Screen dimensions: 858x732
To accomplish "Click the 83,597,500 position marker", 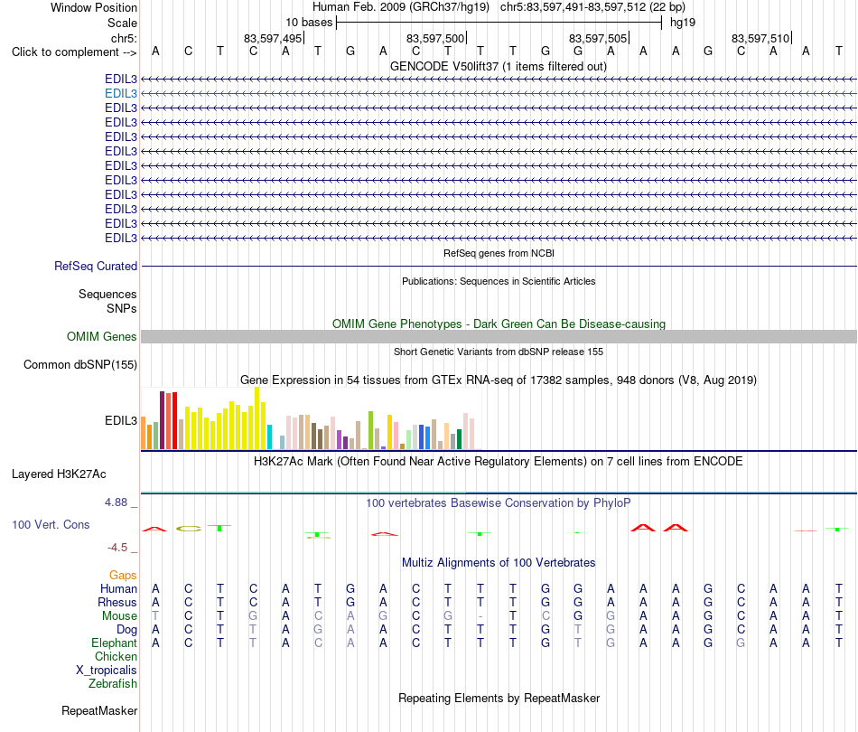I will click(x=435, y=38).
